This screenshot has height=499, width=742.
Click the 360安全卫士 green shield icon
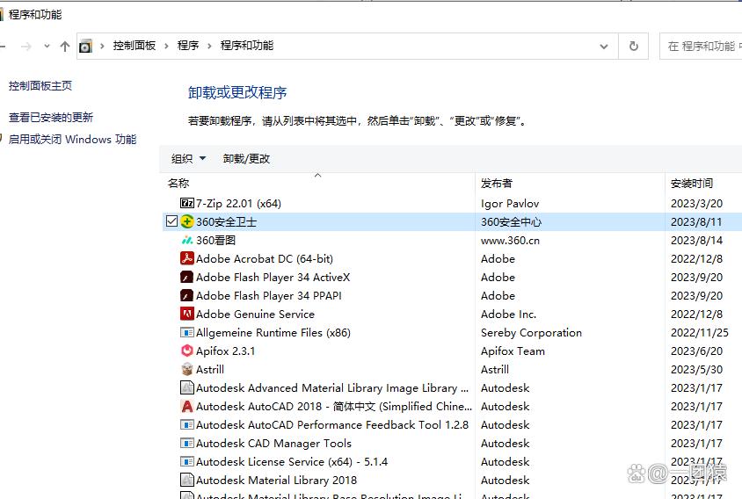pyautogui.click(x=187, y=221)
